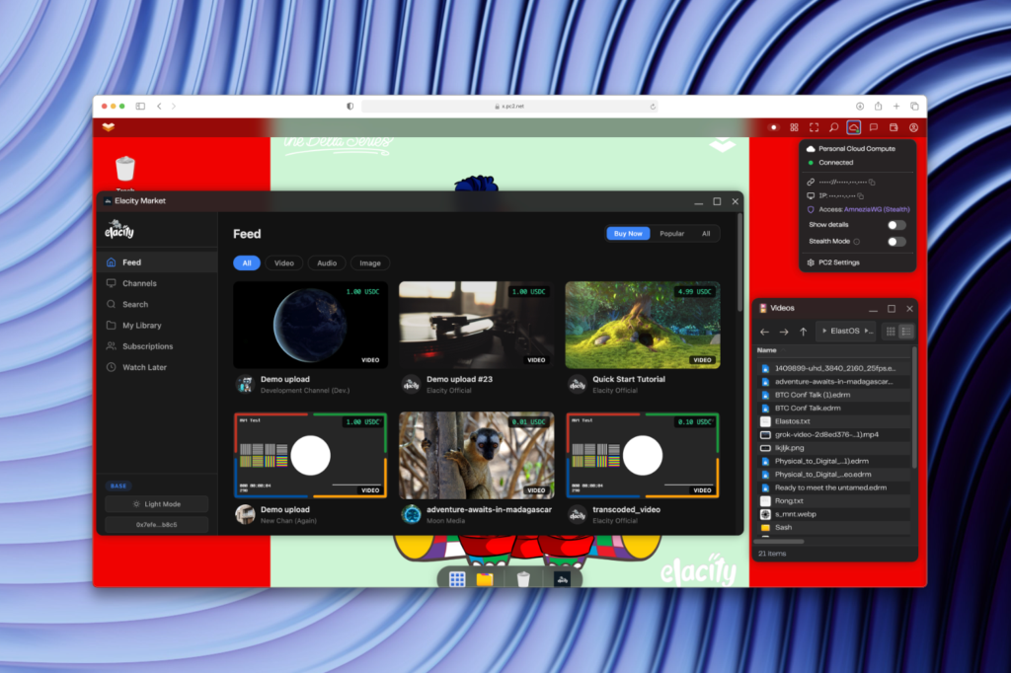Click the search magnifier in the red toolbar
Viewport: 1011px width, 673px height.
[834, 127]
